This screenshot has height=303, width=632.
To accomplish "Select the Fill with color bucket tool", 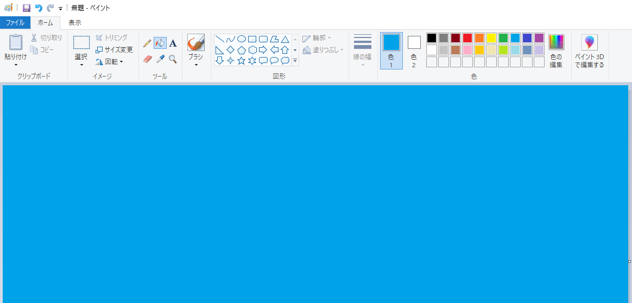I will click(160, 43).
